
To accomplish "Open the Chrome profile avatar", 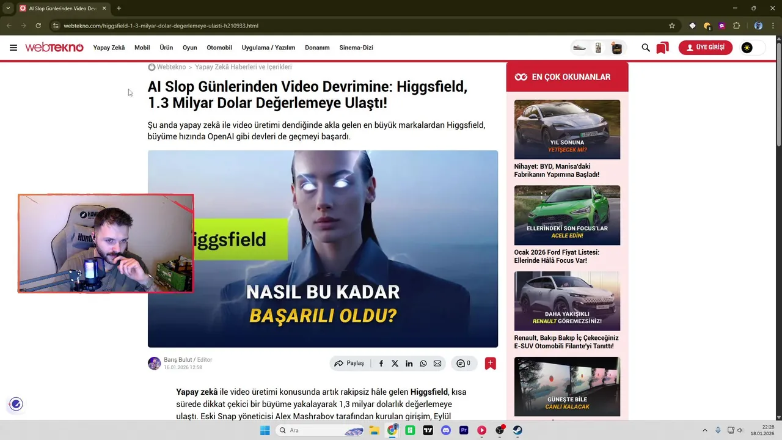I will [758, 26].
